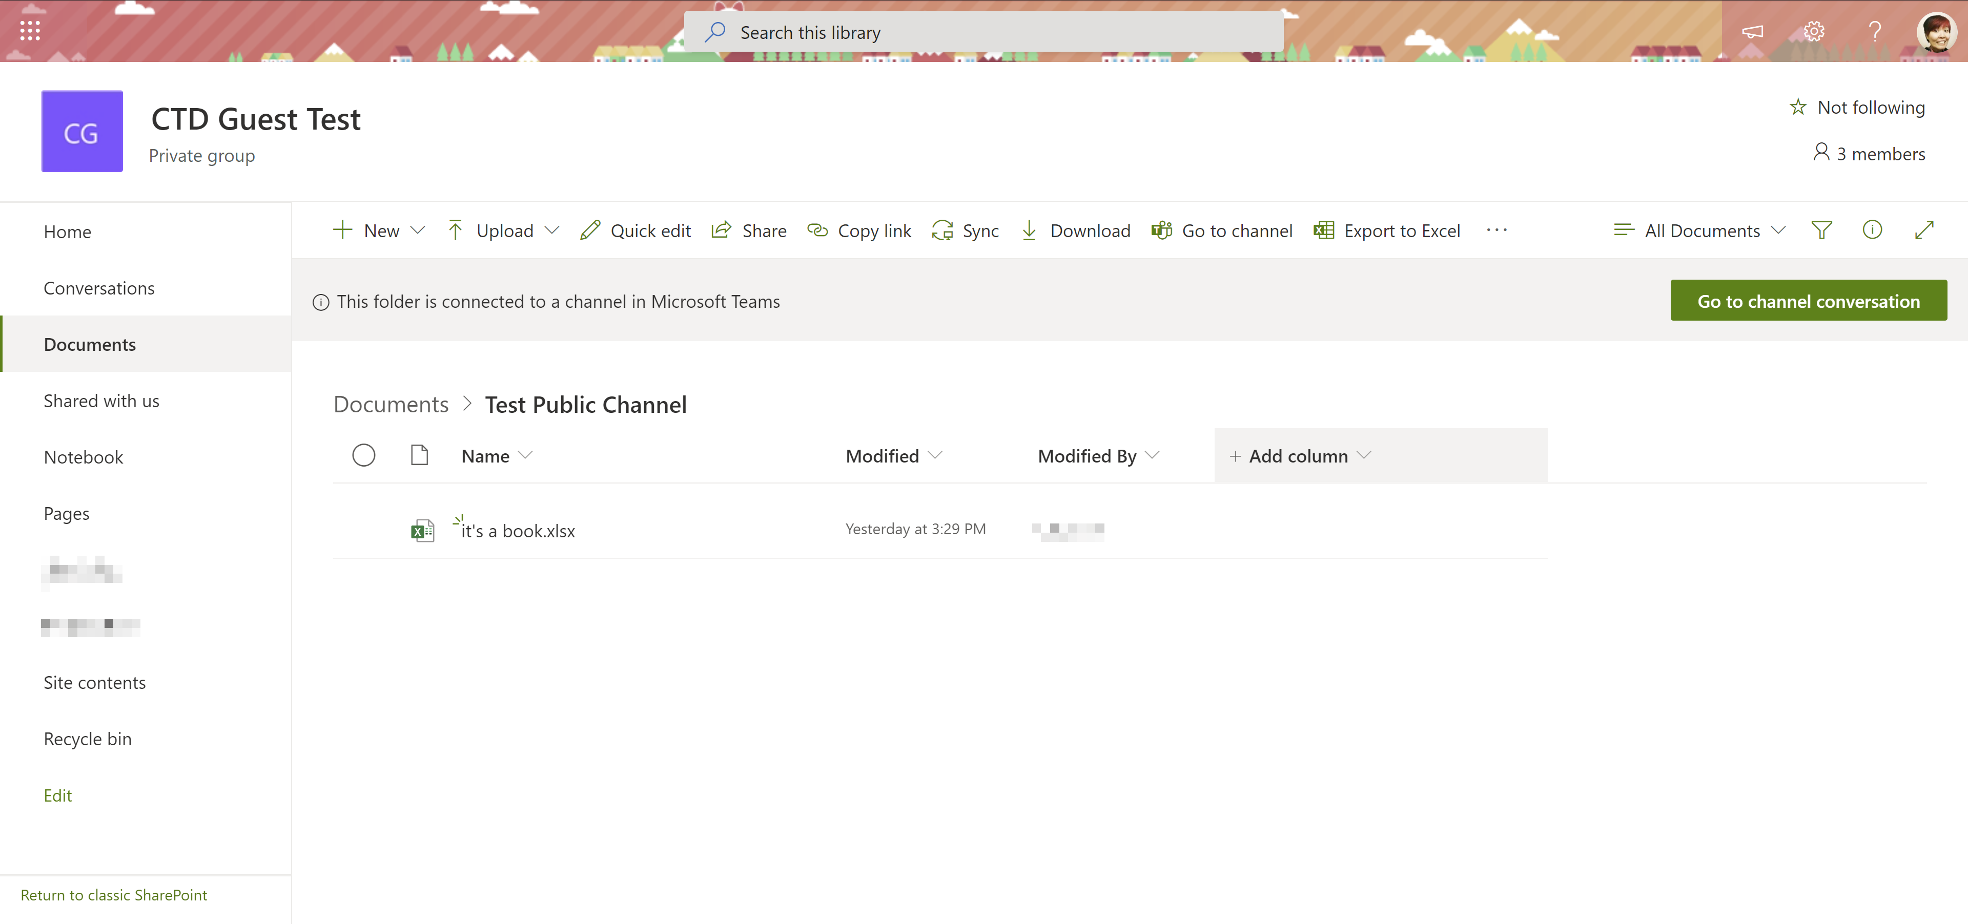The image size is (1968, 924).
Task: Go to Home in site navigation
Action: pos(67,232)
